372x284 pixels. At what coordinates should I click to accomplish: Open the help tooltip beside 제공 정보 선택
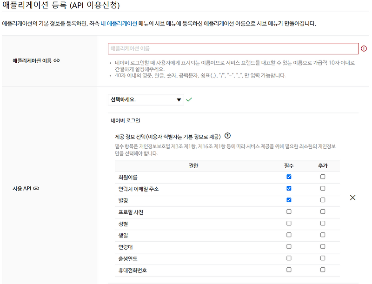pyautogui.click(x=227, y=137)
